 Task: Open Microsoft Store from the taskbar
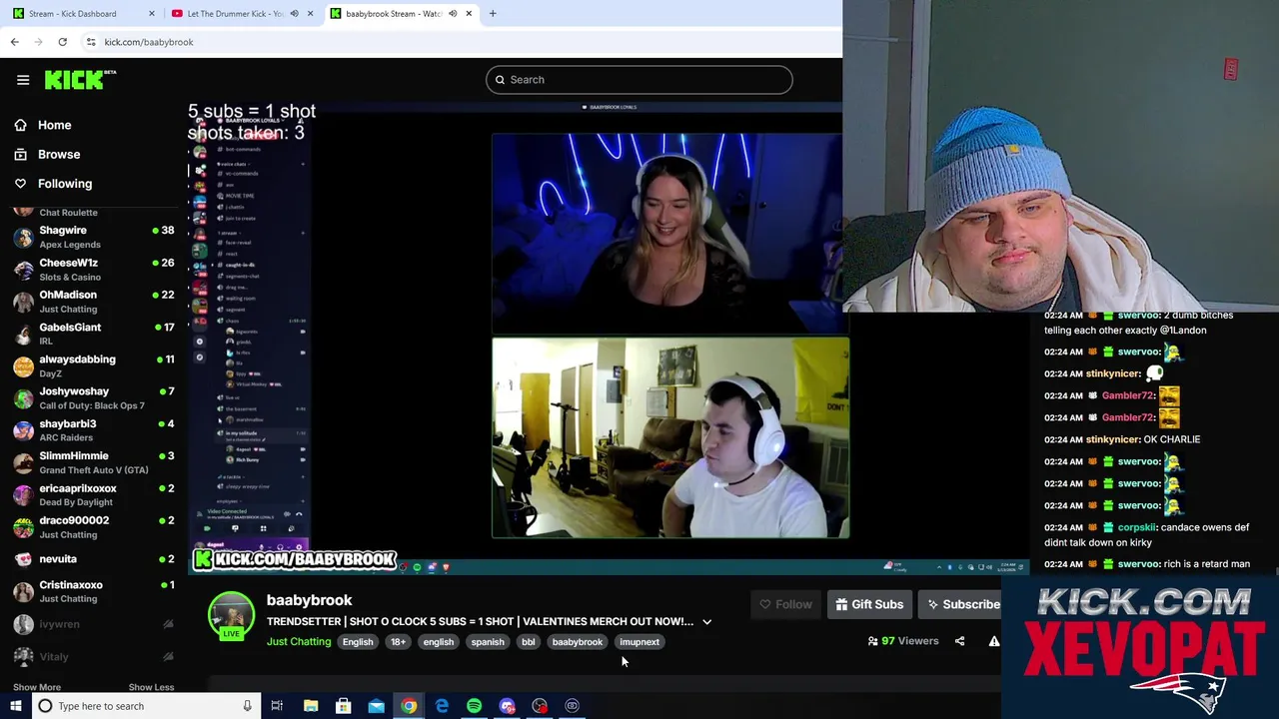[x=343, y=706]
